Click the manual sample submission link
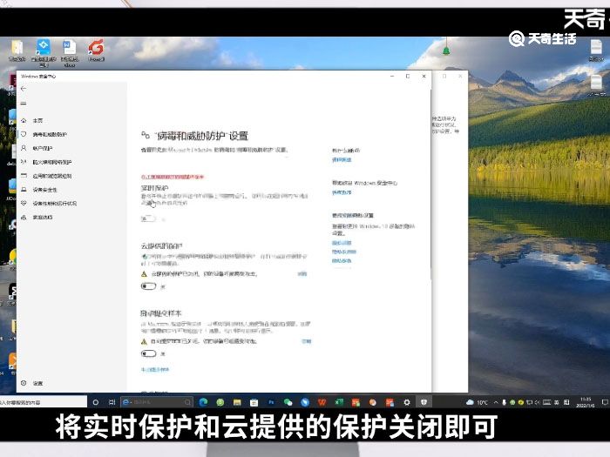 155,370
